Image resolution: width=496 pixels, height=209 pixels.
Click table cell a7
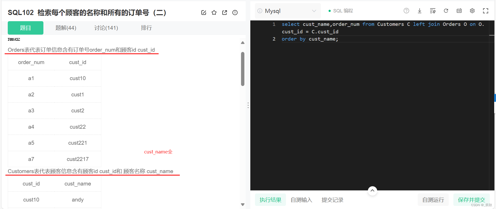31,159
